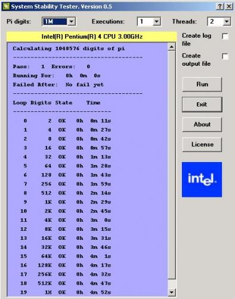
Task: Select loop 19 row with 1M digits
Action: 66,292
